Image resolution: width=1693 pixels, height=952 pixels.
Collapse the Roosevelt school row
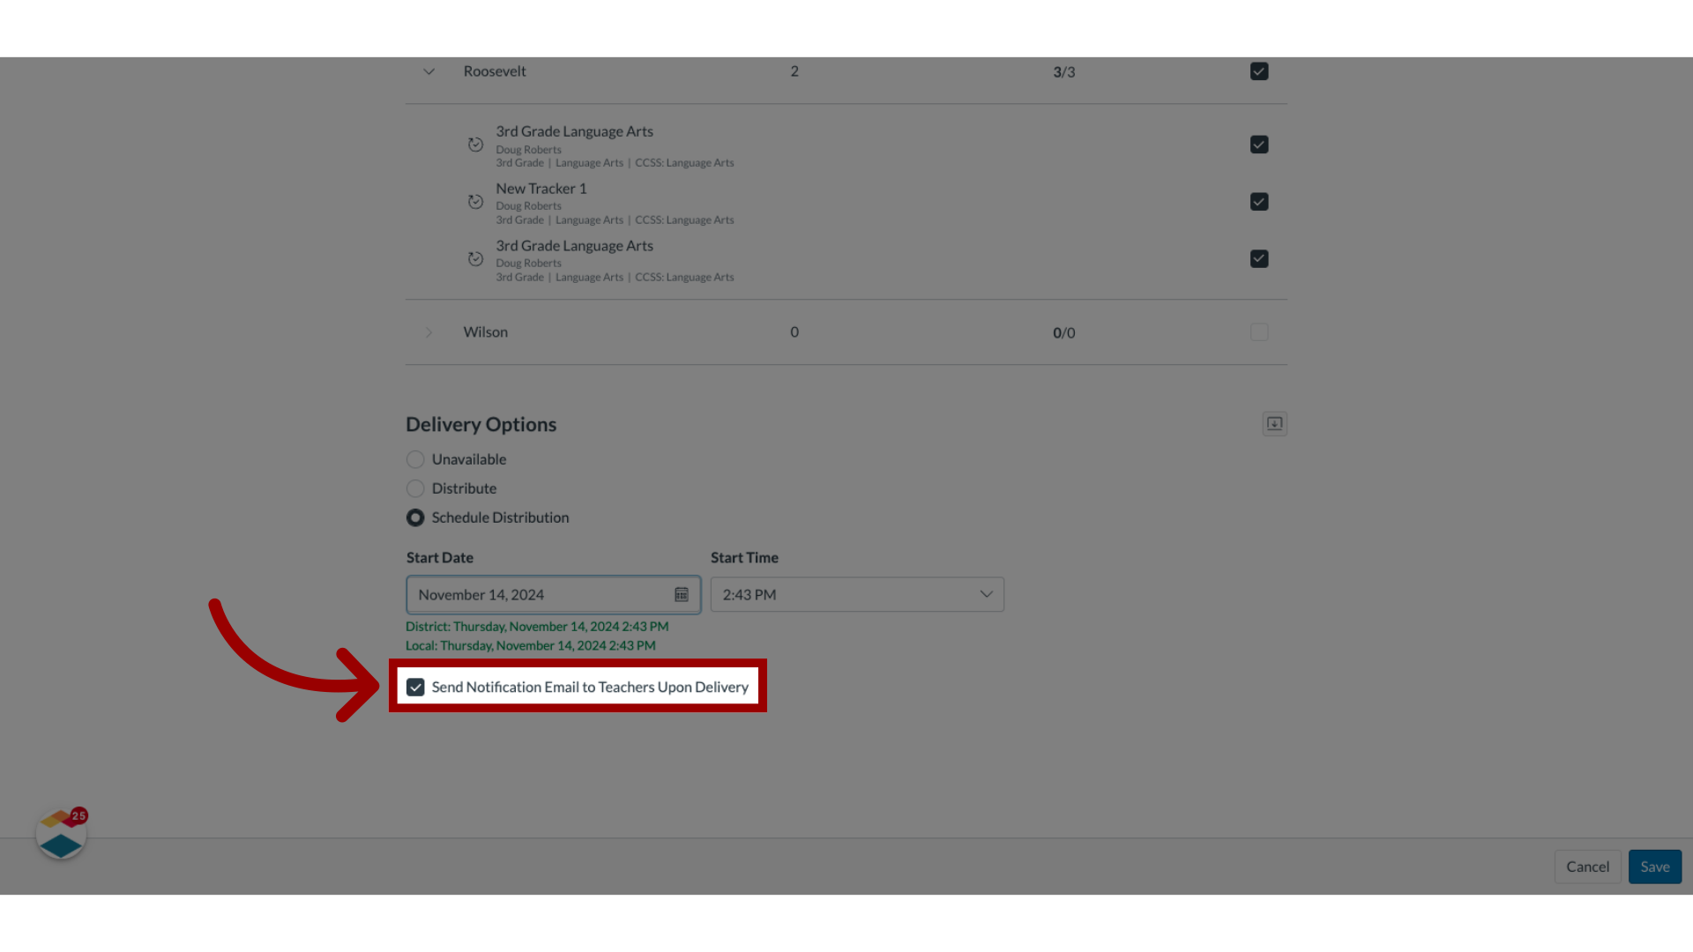429,71
